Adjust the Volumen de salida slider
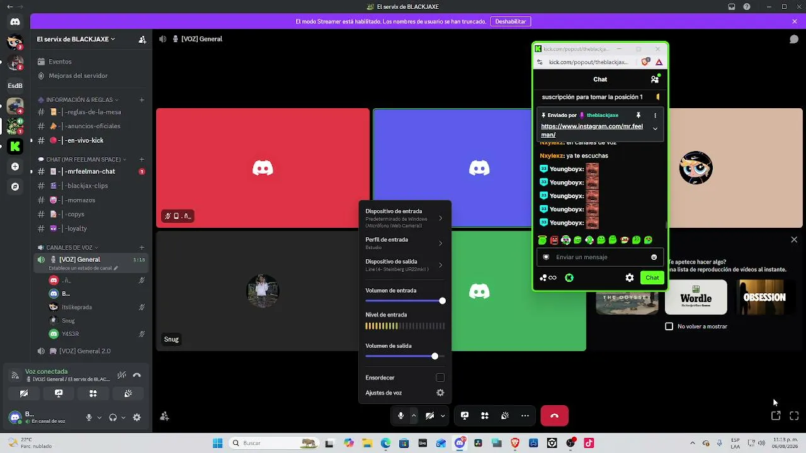The width and height of the screenshot is (806, 453). click(405, 356)
